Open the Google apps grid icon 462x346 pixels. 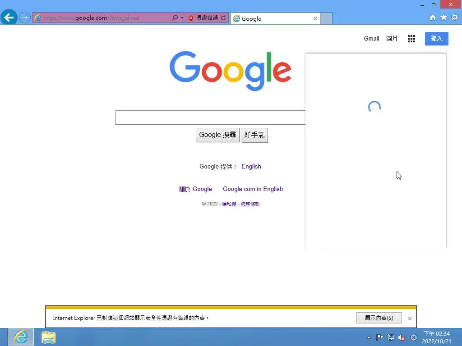411,39
